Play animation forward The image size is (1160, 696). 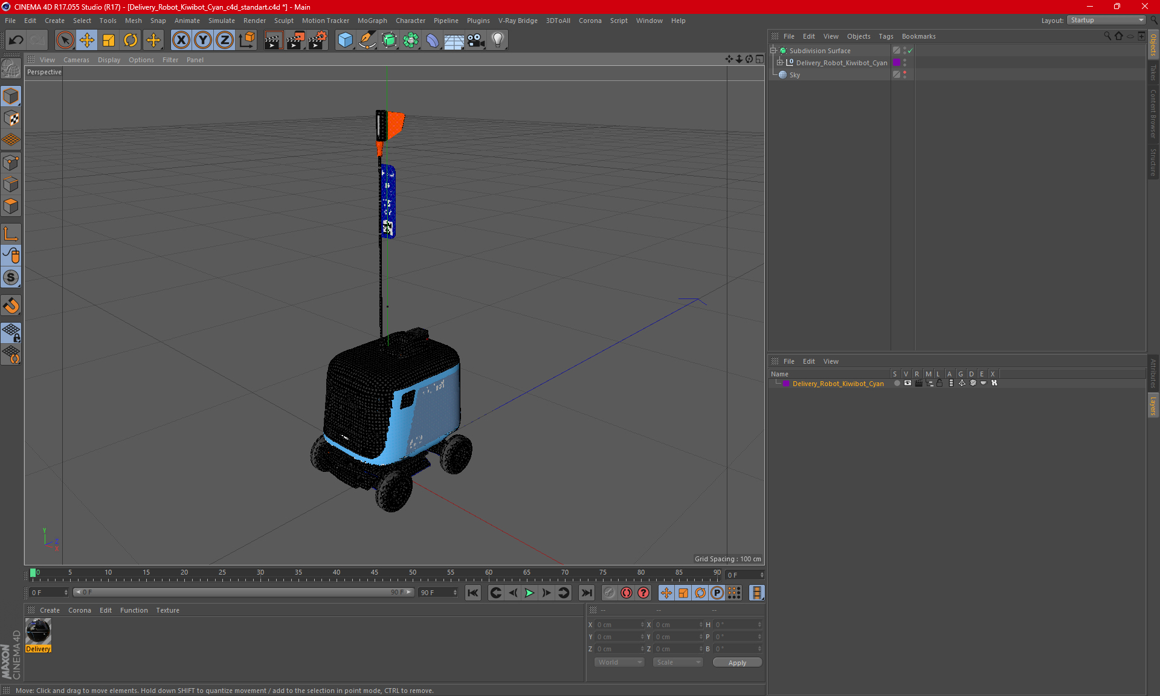point(529,593)
